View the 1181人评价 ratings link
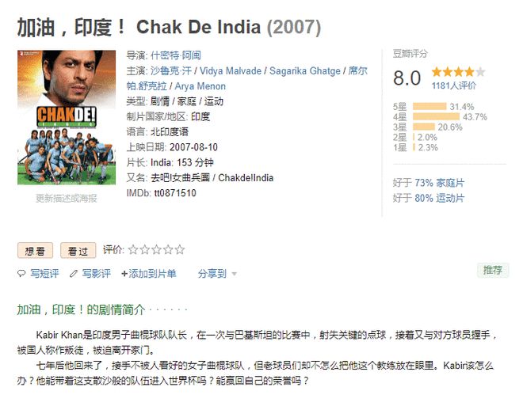523x406 pixels. [453, 85]
